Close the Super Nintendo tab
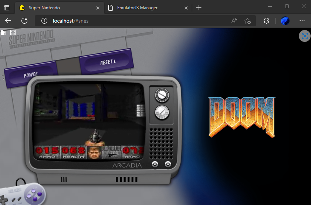Screen dimensions: 311x205 [x=98, y=7]
